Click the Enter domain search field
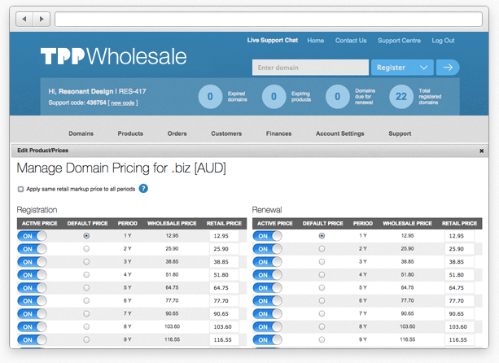 309,68
